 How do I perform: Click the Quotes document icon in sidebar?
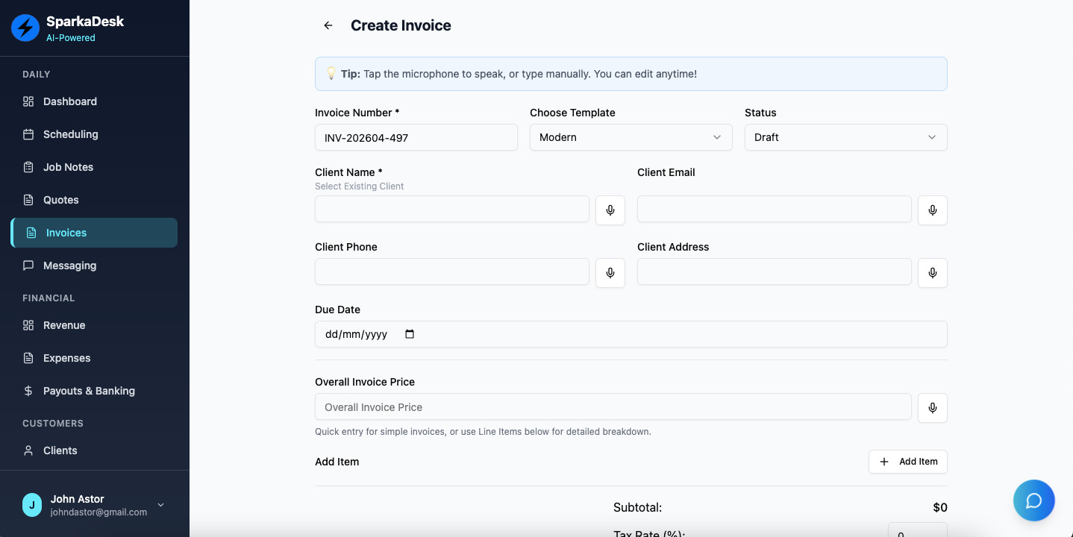coord(28,200)
